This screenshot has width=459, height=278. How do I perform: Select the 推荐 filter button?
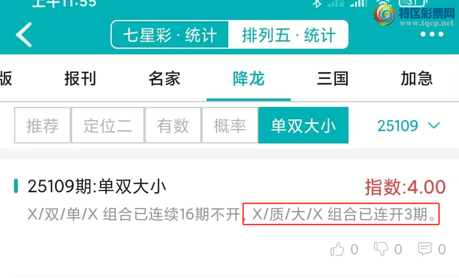click(42, 125)
